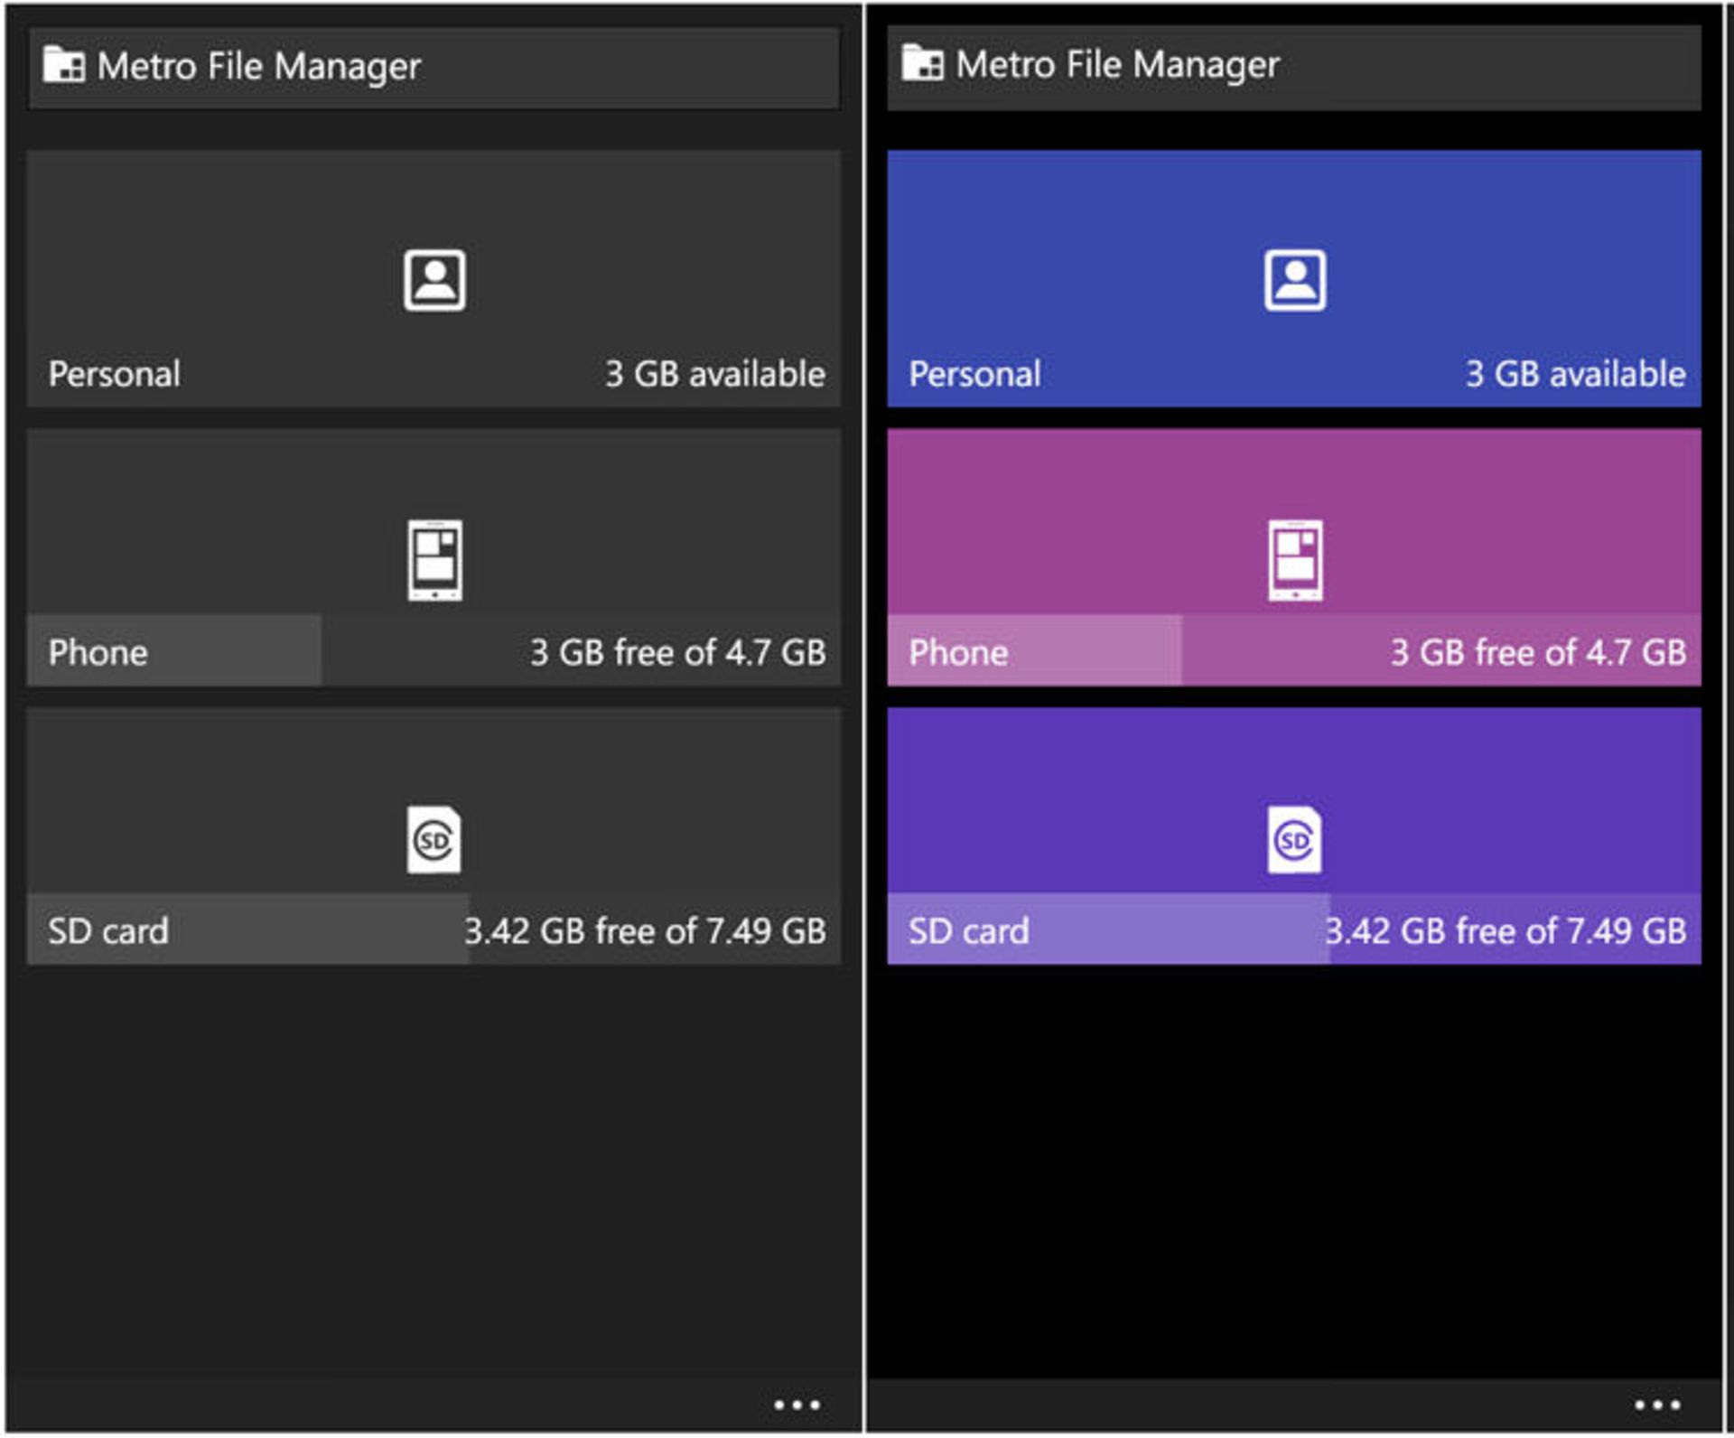This screenshot has height=1438, width=1734.
Task: Open Personal storage icon in dark-theme panel
Action: pos(434,280)
